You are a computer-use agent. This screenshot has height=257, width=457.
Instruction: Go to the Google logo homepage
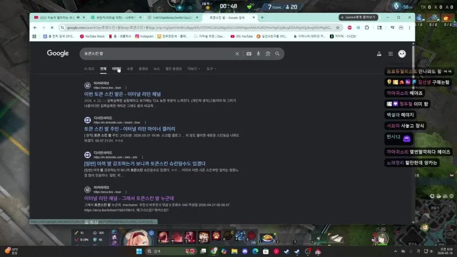click(x=58, y=53)
